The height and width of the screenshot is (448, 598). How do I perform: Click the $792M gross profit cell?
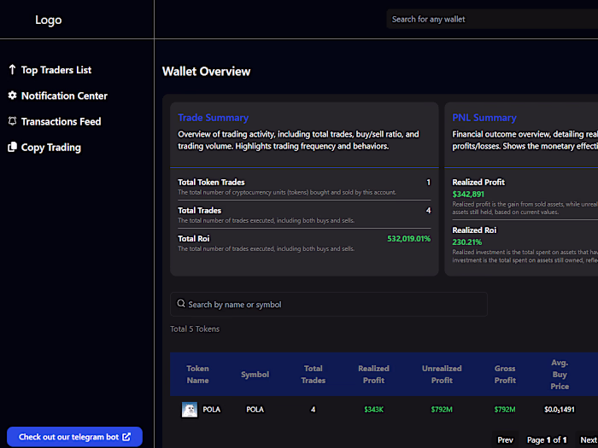pyautogui.click(x=505, y=410)
